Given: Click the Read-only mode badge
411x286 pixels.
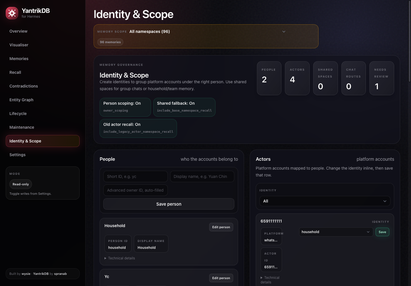Looking at the screenshot, I should (x=21, y=184).
